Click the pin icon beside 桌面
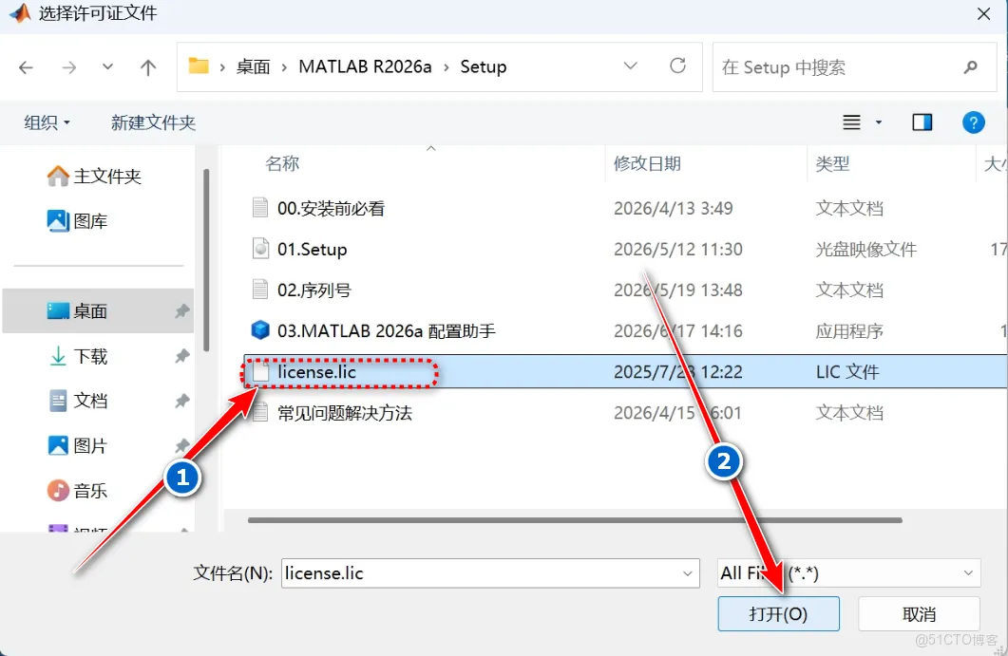 (x=181, y=311)
